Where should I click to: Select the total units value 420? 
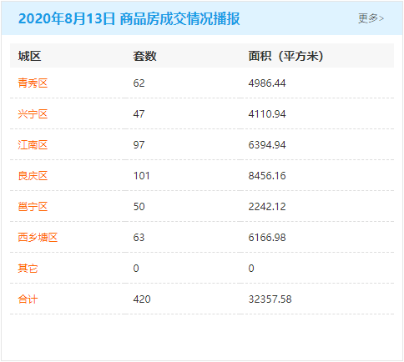pyautogui.click(x=142, y=299)
